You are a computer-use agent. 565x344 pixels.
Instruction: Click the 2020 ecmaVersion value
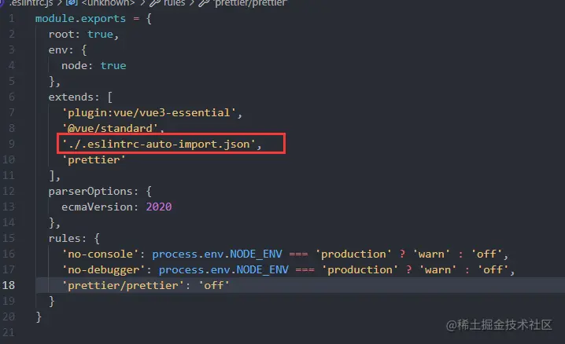click(158, 207)
